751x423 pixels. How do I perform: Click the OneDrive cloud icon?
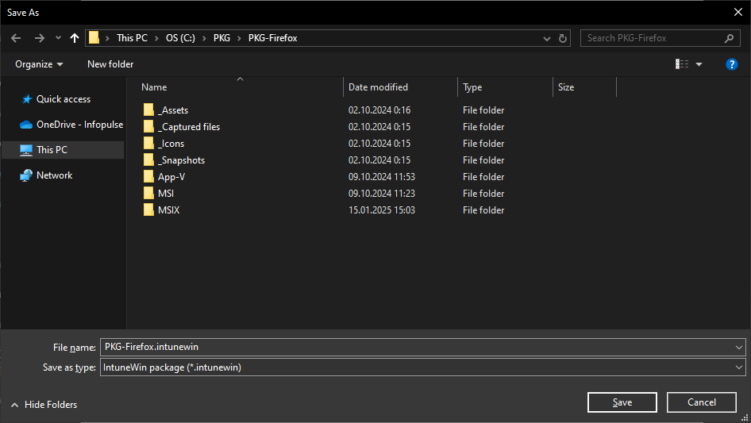coord(26,125)
